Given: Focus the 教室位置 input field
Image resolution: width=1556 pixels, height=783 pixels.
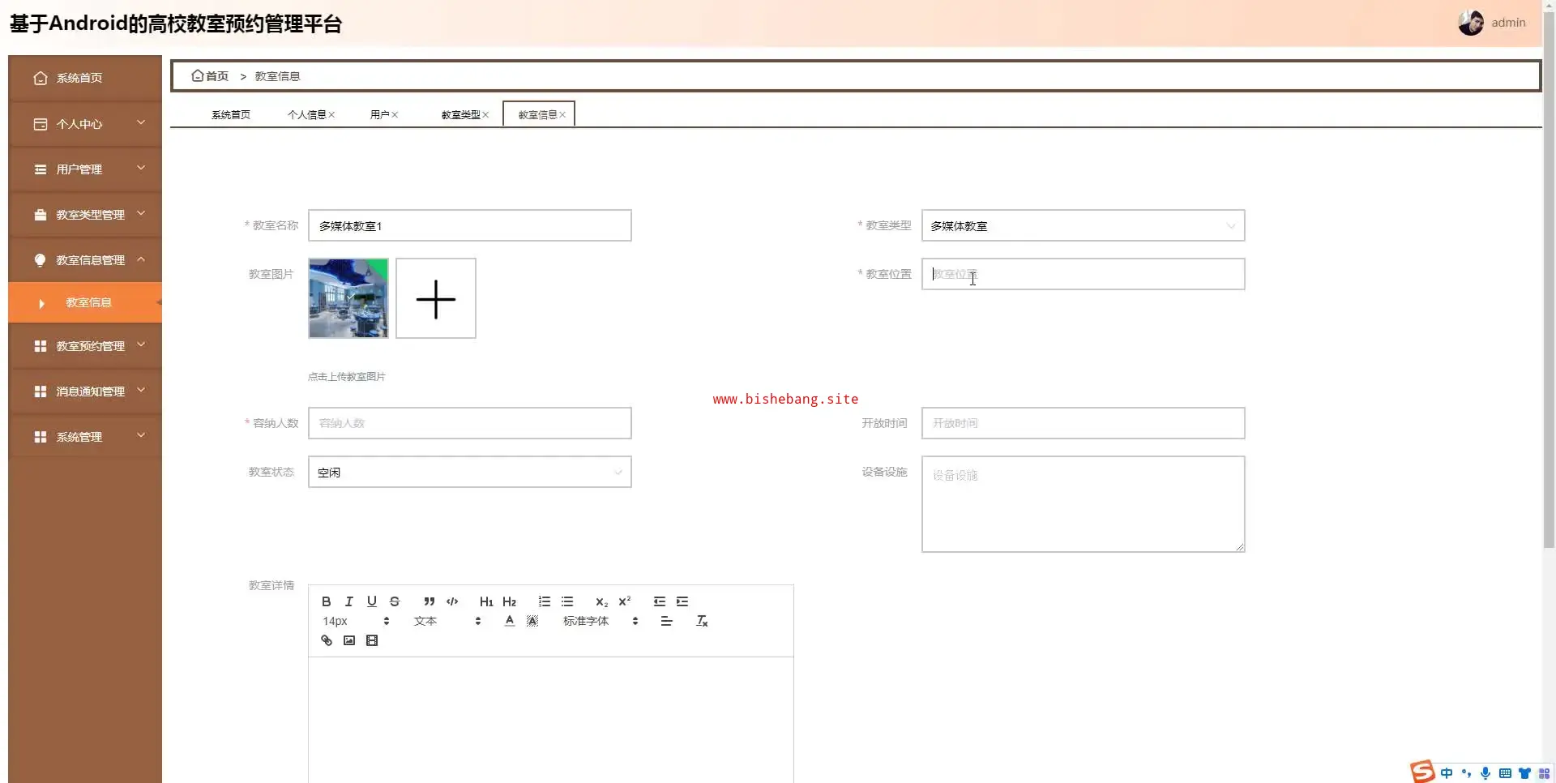Looking at the screenshot, I should (x=1083, y=274).
